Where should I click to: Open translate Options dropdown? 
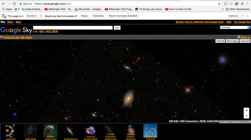pyautogui.click(x=236, y=16)
